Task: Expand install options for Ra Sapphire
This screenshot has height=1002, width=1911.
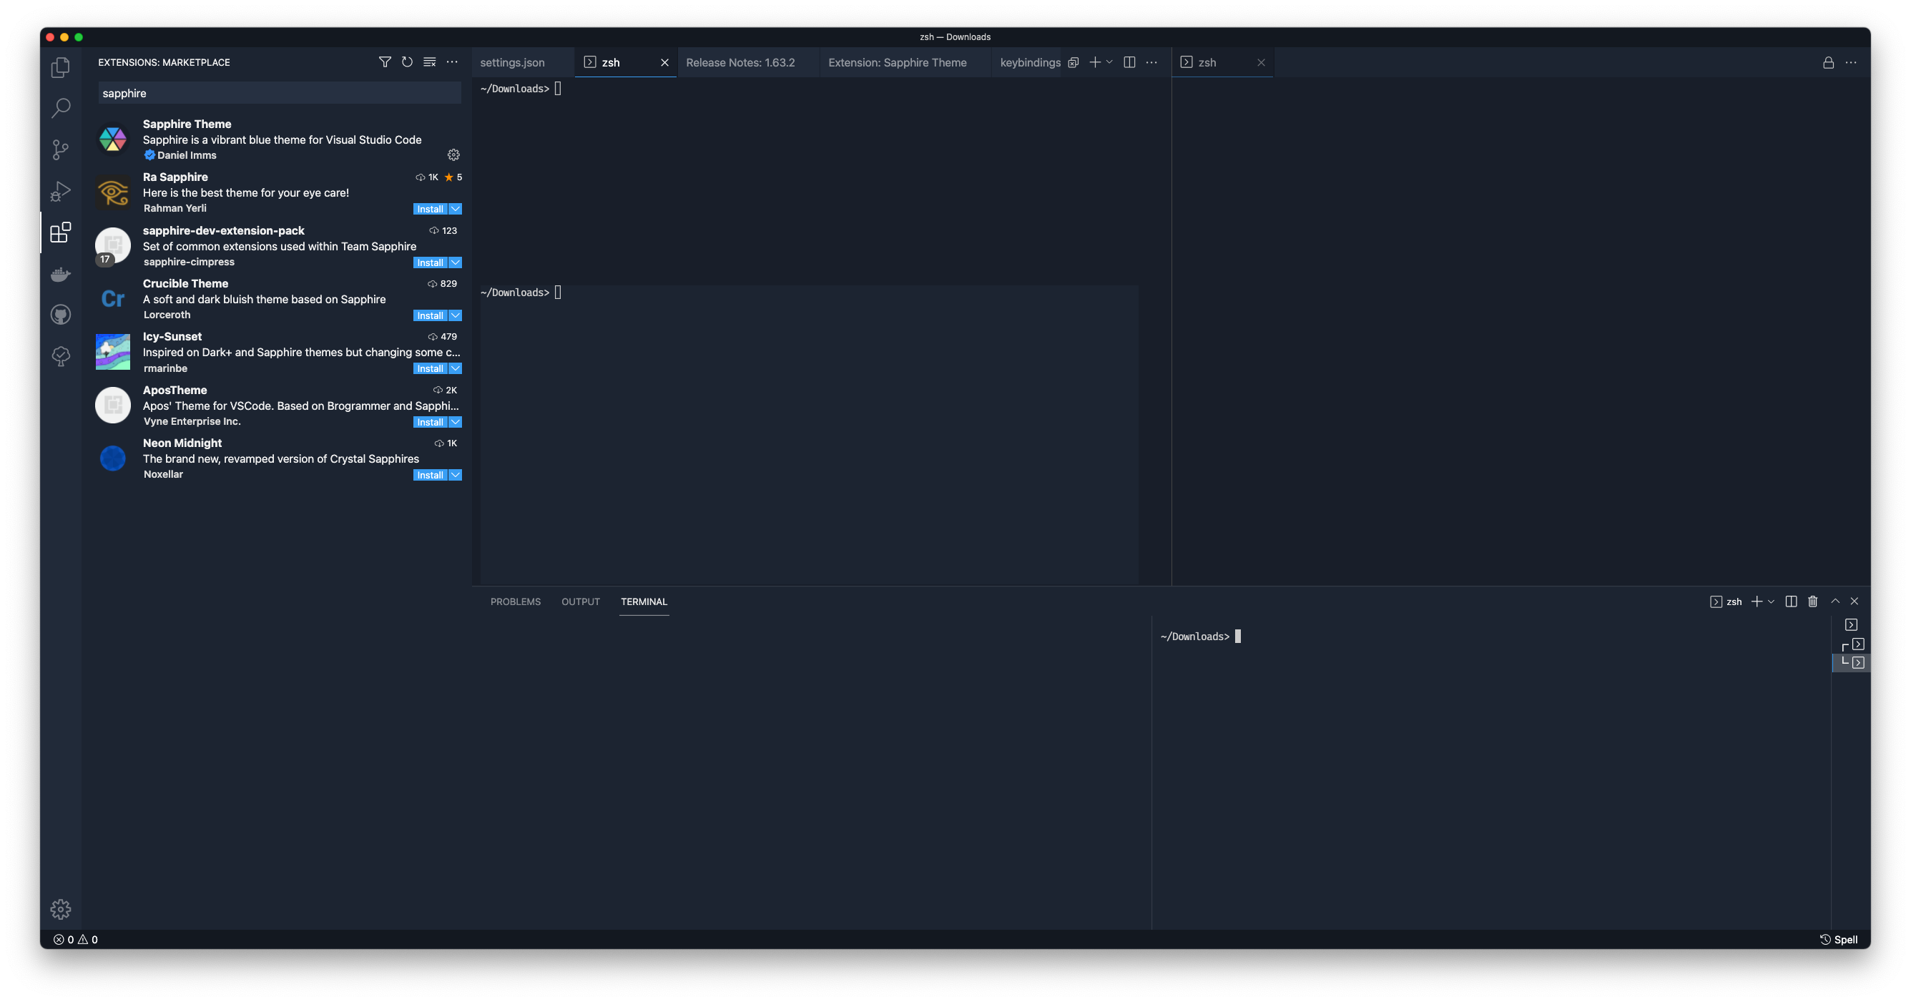Action: point(456,208)
